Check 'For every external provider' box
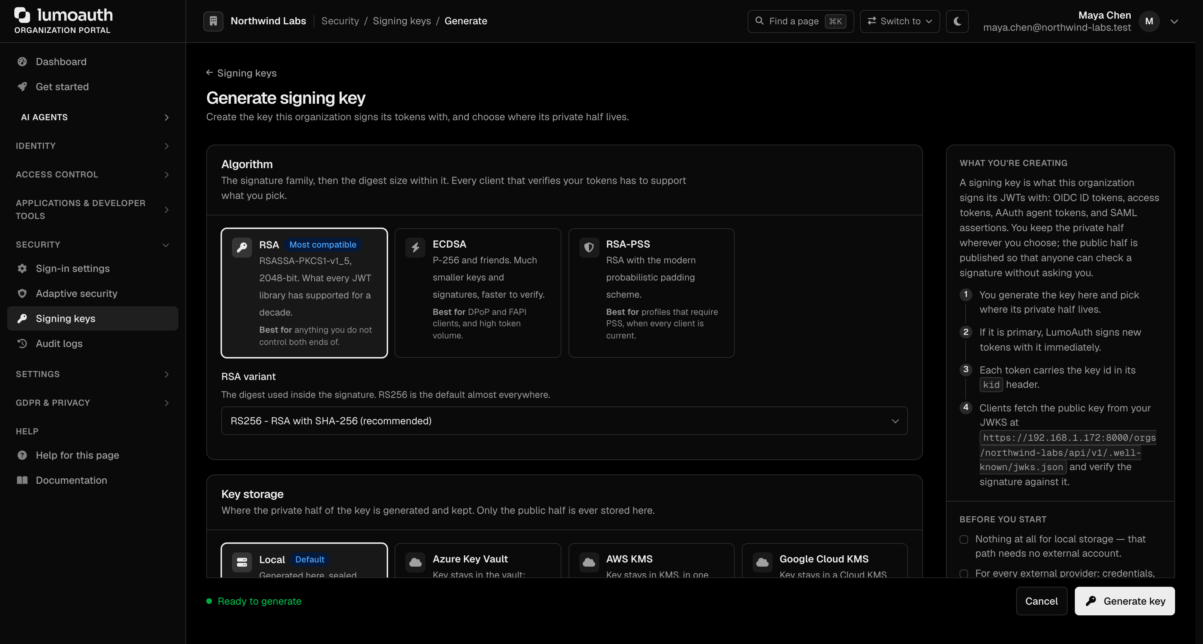The height and width of the screenshot is (644, 1203). pyautogui.click(x=964, y=574)
